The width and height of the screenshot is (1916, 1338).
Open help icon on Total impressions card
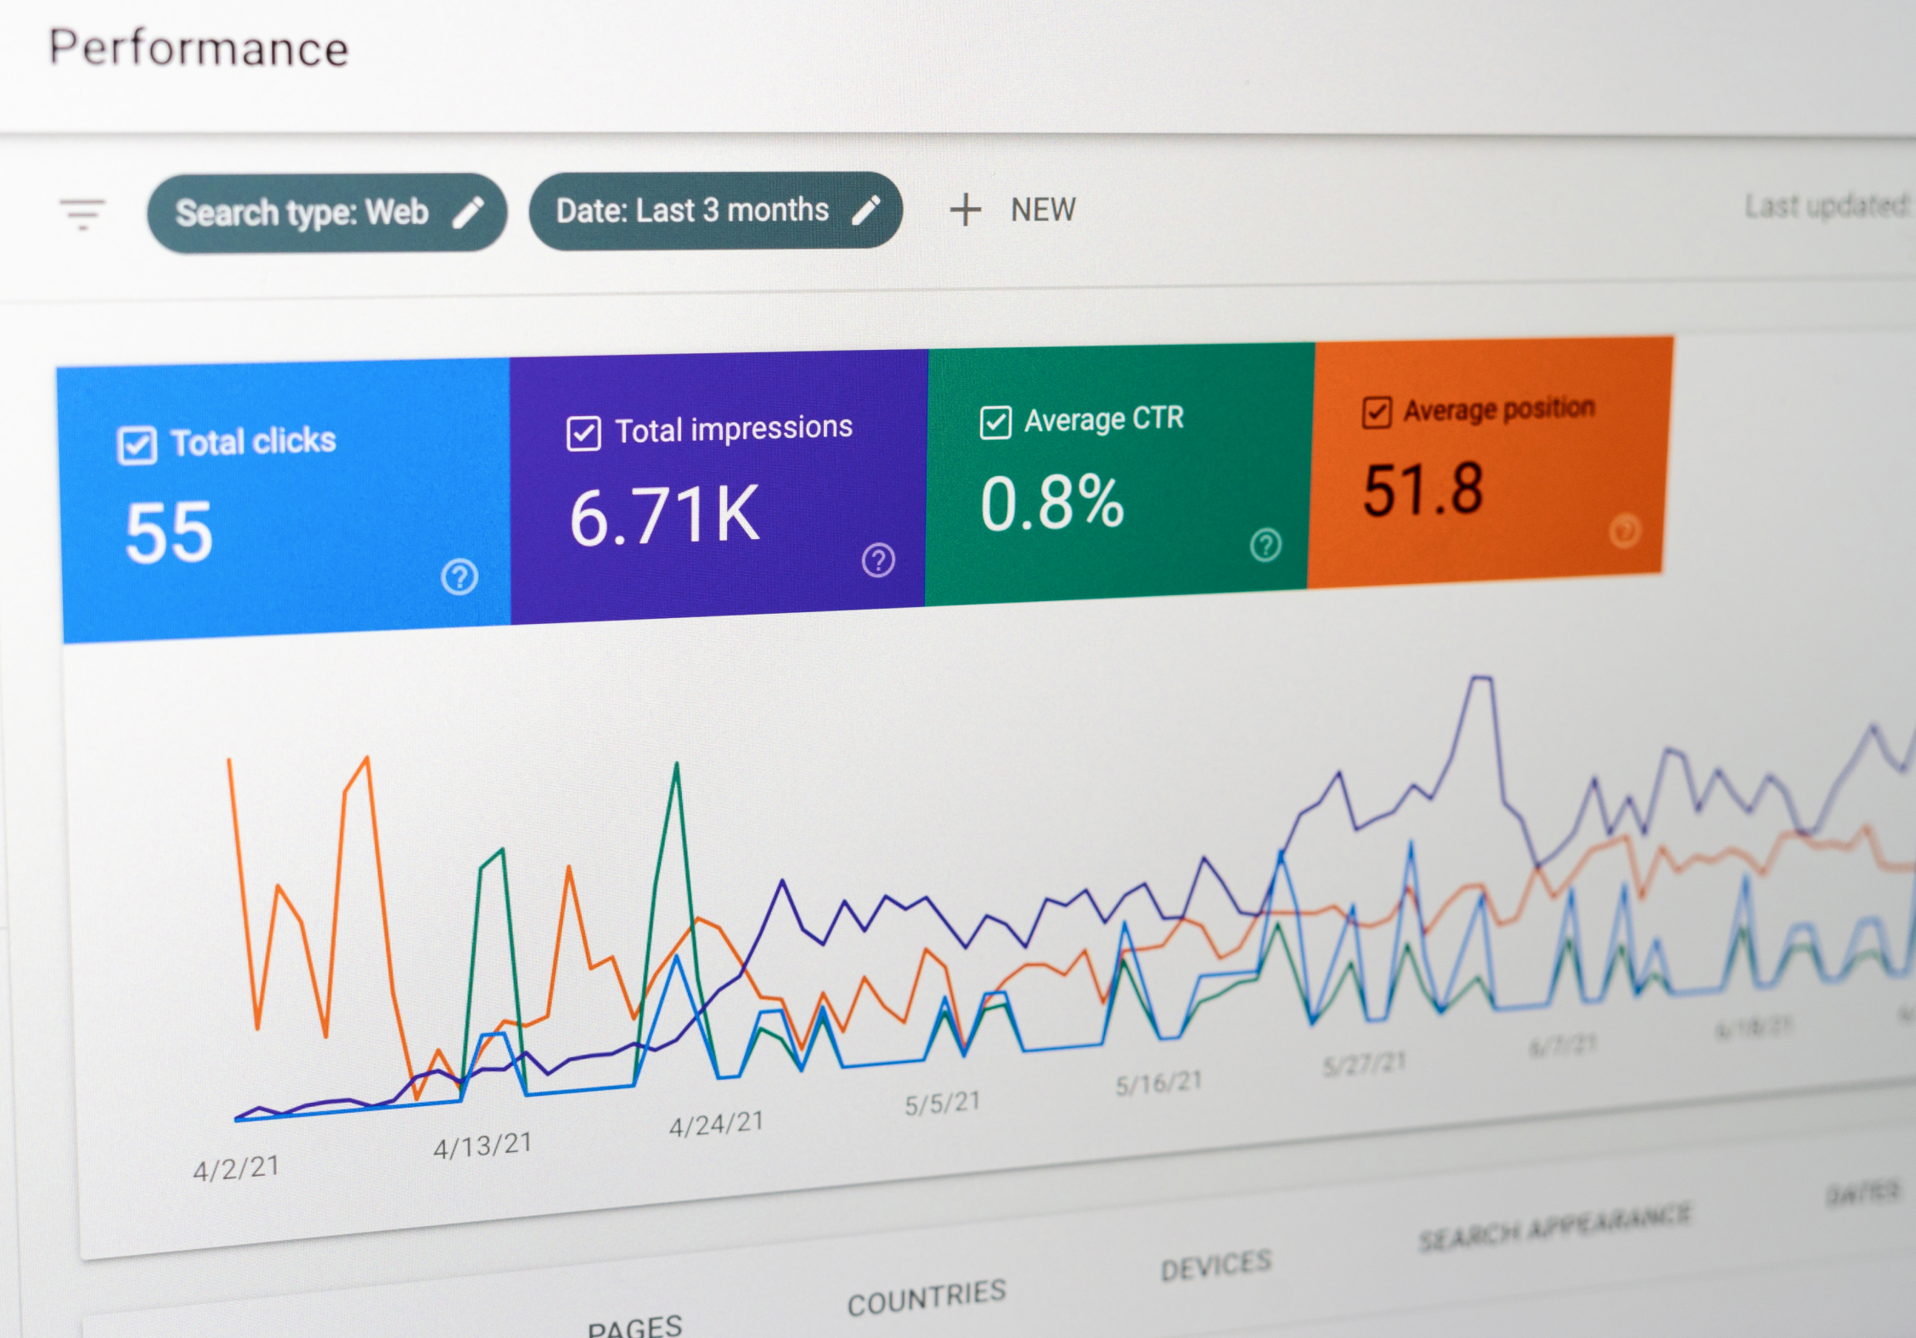click(x=878, y=560)
